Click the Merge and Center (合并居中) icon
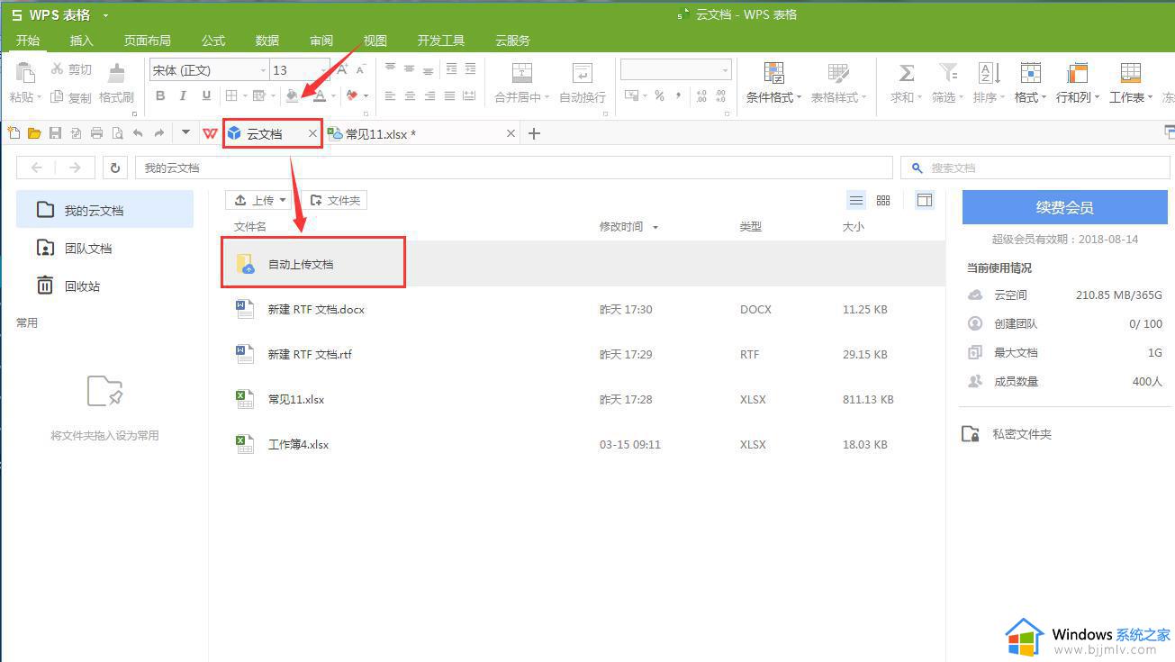Screen dimensions: 1175x662 [x=522, y=73]
